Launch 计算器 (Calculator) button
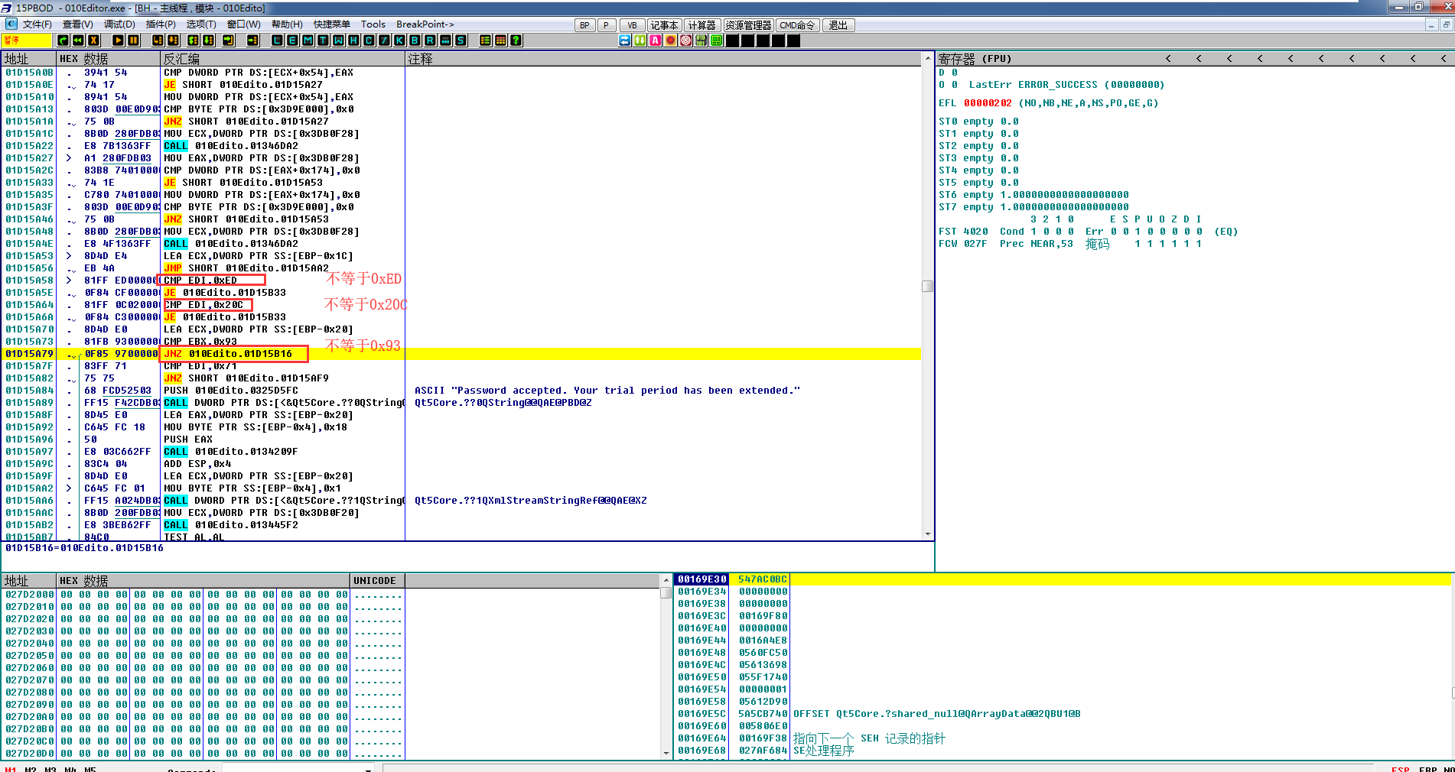 click(701, 25)
